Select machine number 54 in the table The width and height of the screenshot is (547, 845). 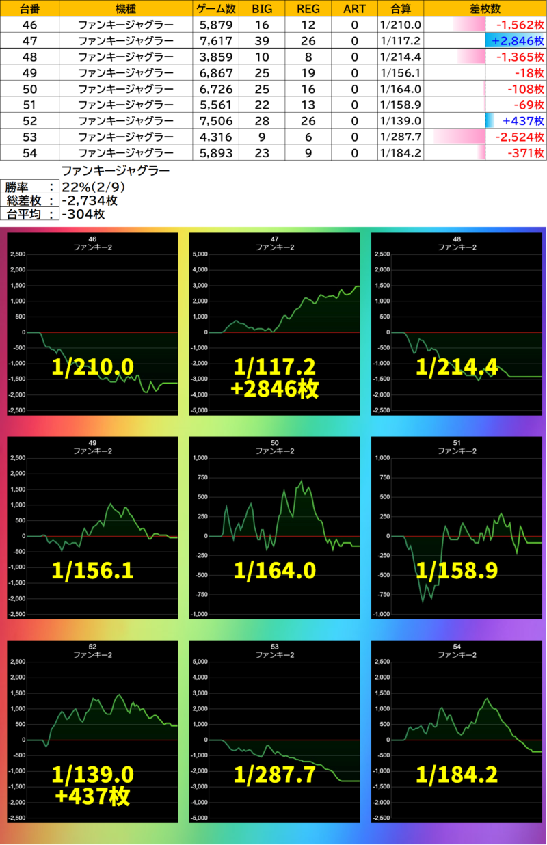(30, 152)
